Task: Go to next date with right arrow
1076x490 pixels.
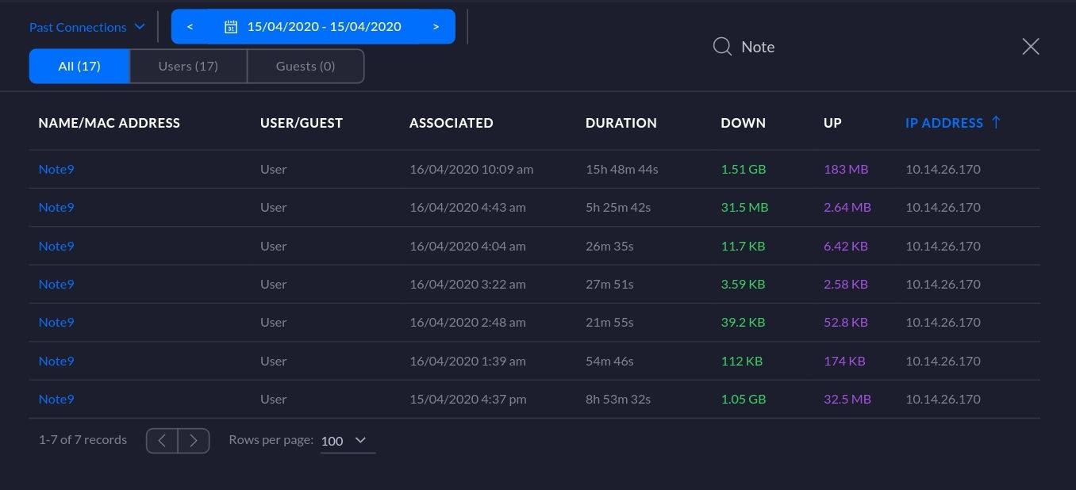Action: pyautogui.click(x=436, y=27)
